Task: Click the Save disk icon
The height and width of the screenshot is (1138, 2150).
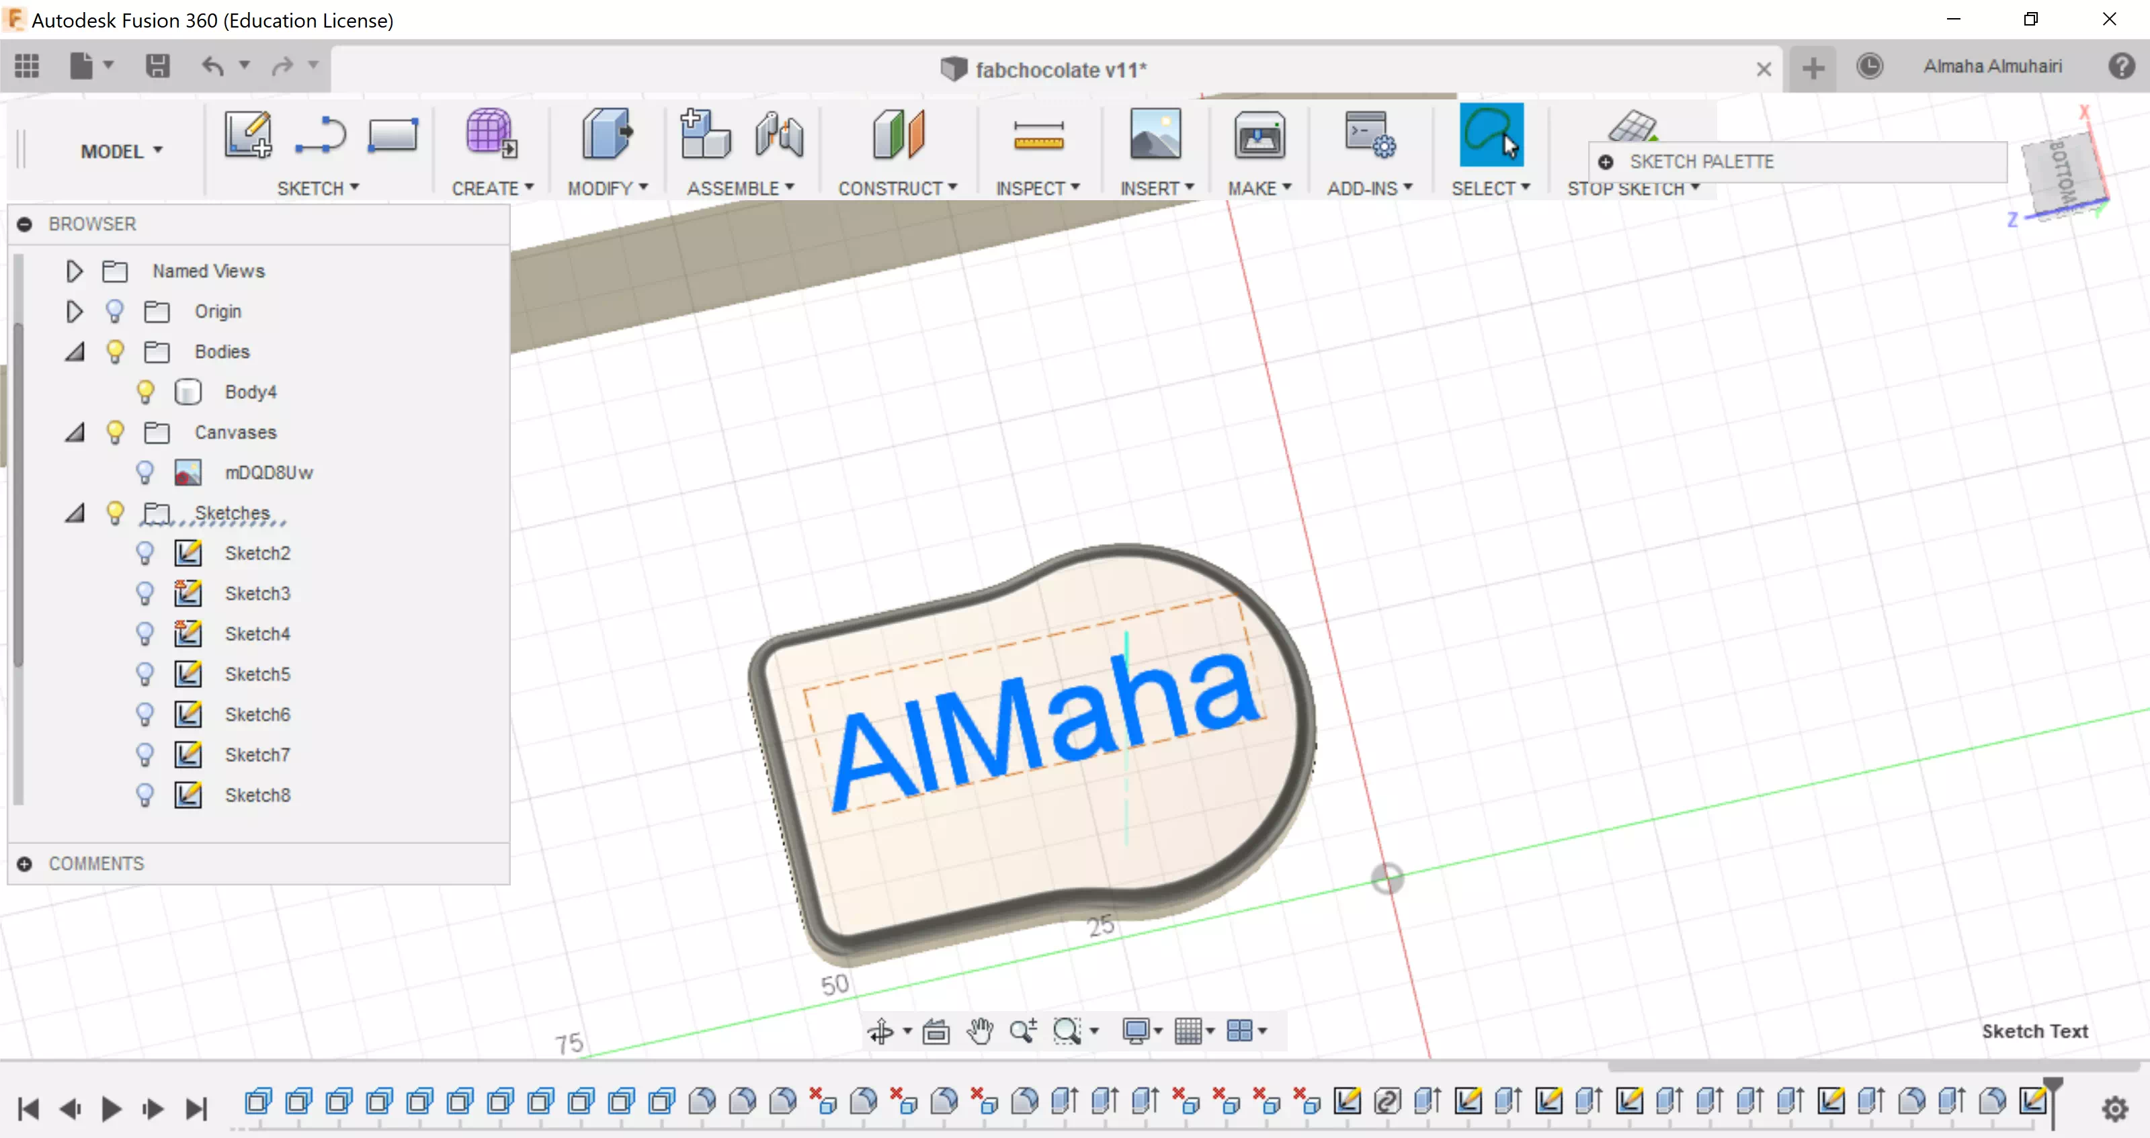Action: [157, 66]
